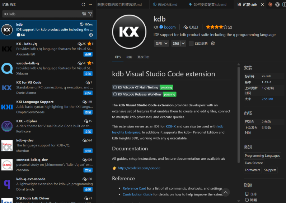
Task: Install KX - kdb+/q by AlexanderI20
Action: pos(88,54)
